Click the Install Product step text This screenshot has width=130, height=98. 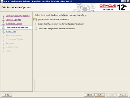point(12,47)
